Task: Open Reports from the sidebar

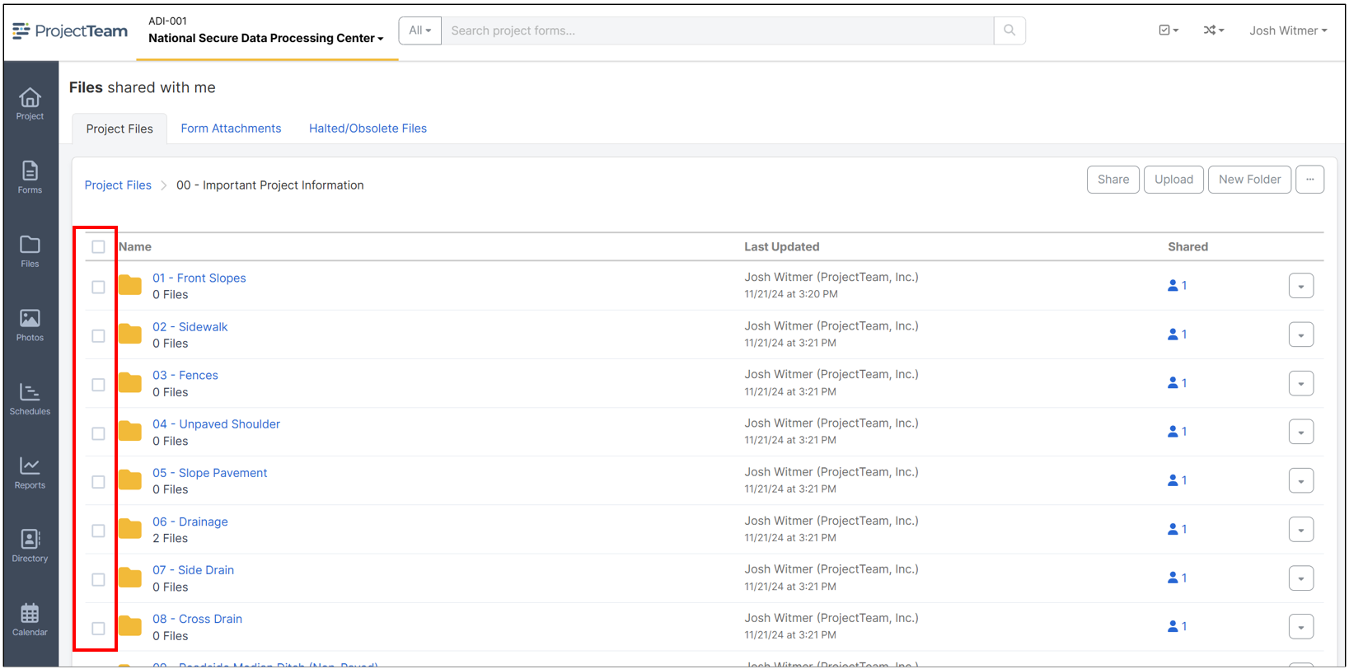Action: (x=30, y=473)
